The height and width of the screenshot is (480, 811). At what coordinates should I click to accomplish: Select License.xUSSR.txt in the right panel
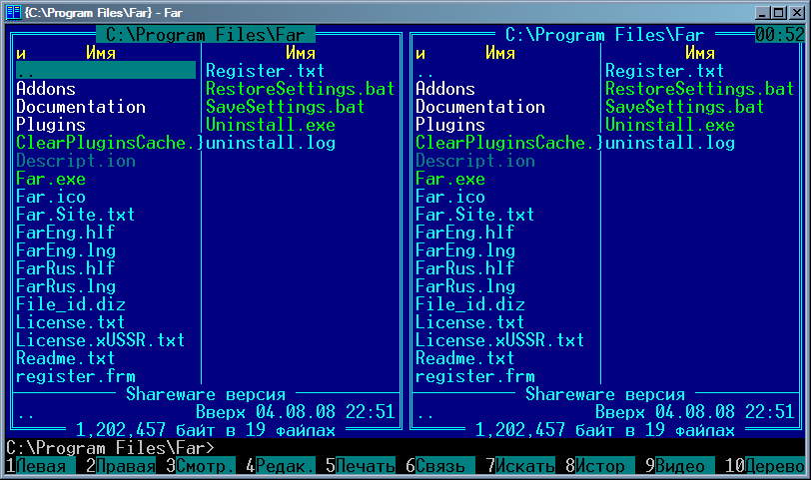[x=499, y=340]
